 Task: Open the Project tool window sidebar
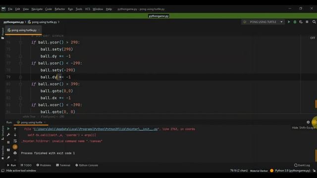[2, 33]
